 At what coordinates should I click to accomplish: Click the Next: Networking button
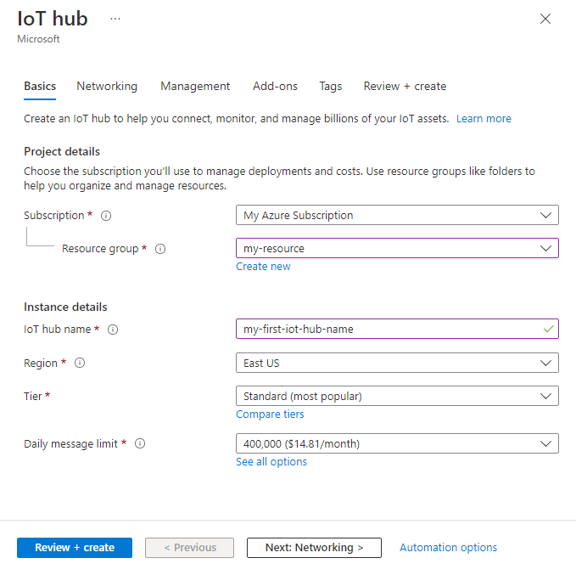point(314,548)
